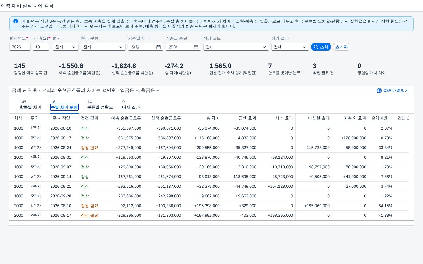
Task: Expand the 회사 dropdown
Action: [66, 47]
